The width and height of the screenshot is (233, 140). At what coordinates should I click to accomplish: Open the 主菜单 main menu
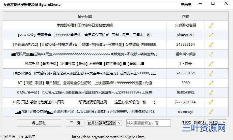186,4
